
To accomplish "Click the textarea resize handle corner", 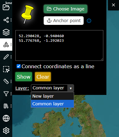I will [x=102, y=59].
